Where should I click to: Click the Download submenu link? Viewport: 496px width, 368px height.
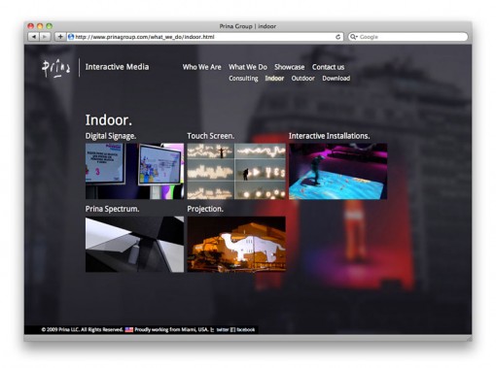coord(337,79)
